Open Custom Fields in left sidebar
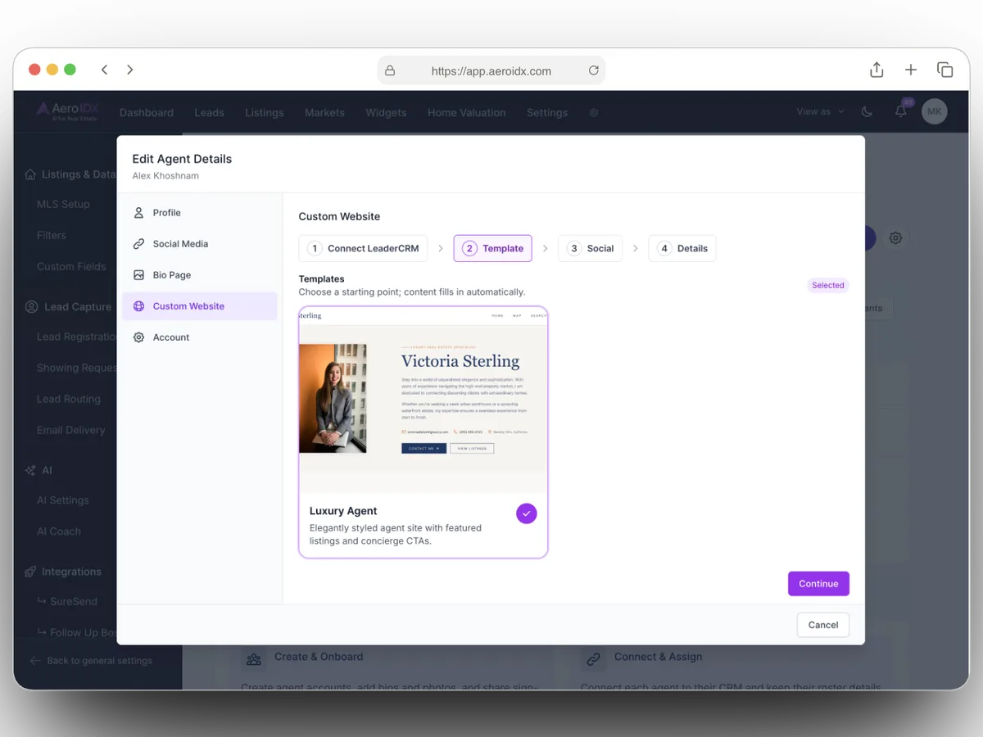This screenshot has width=983, height=737. tap(71, 266)
